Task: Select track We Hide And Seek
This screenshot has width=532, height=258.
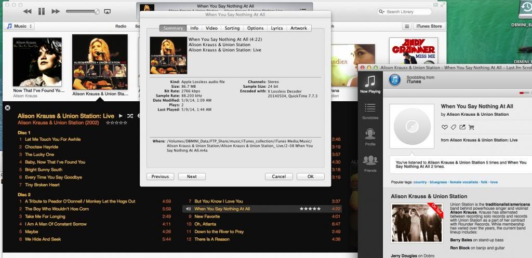Action: coord(43,239)
